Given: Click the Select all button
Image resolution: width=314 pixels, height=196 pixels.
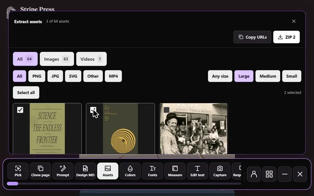Looking at the screenshot, I should [x=26, y=93].
